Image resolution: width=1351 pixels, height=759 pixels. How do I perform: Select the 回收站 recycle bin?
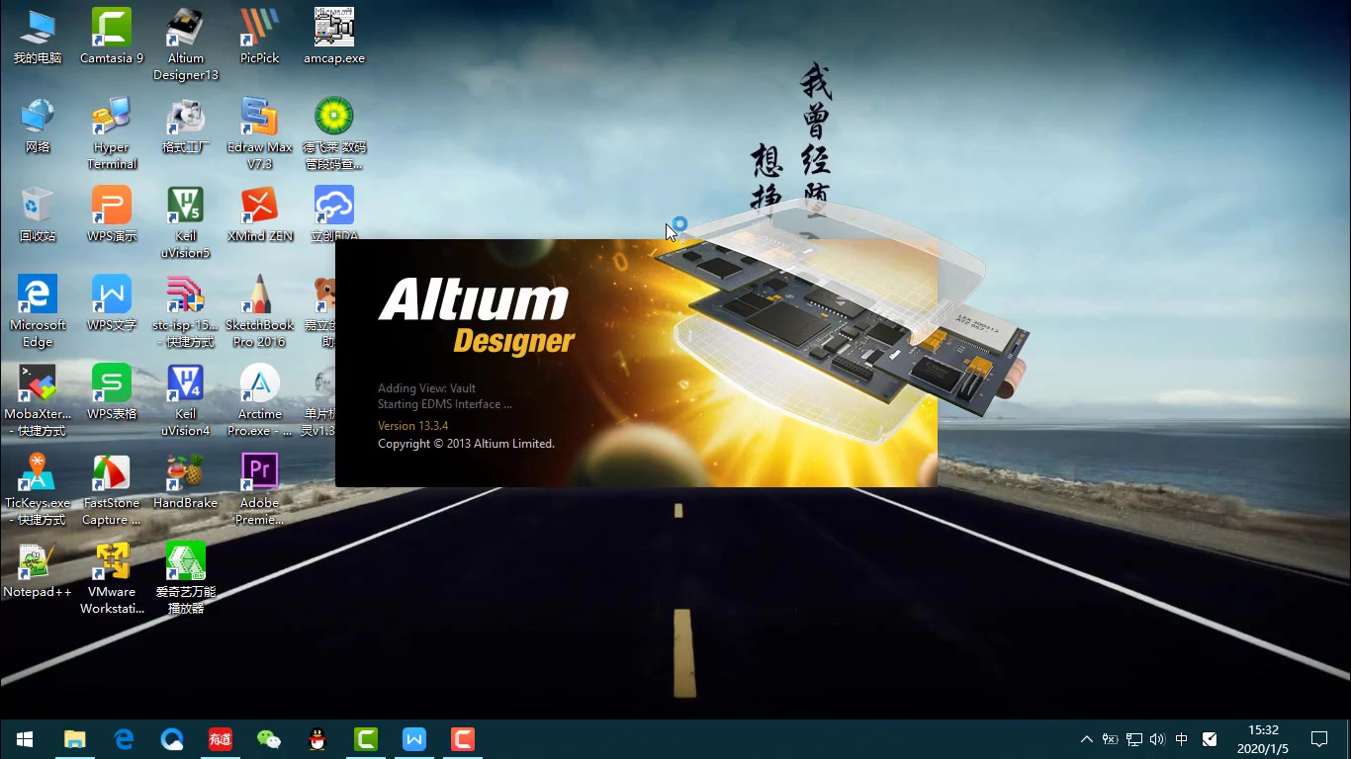point(38,214)
